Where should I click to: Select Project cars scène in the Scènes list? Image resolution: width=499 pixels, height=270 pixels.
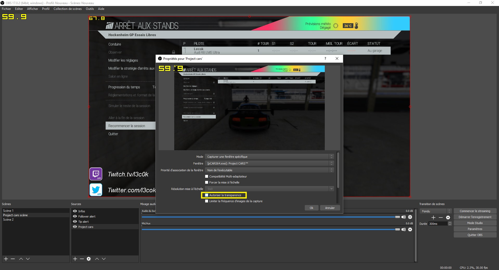pos(36,215)
